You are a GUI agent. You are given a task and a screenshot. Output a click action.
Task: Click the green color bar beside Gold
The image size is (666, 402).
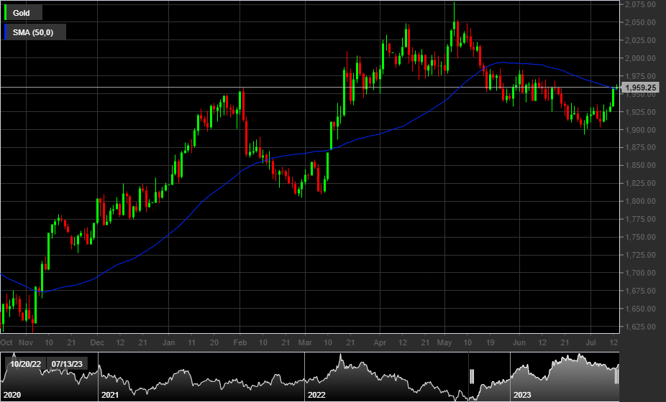pyautogui.click(x=6, y=13)
